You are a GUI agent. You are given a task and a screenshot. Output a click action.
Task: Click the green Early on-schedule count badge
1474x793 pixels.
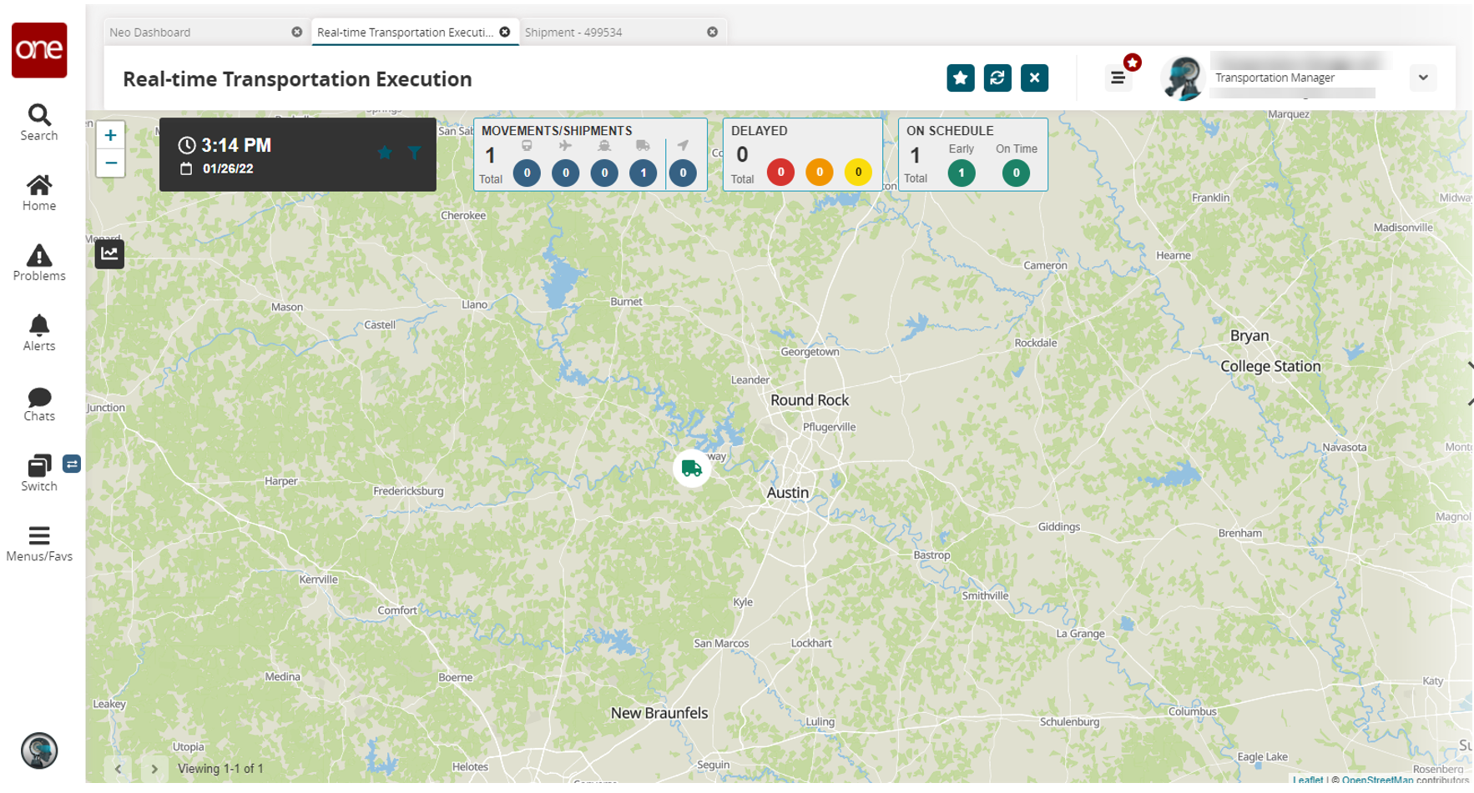point(961,173)
